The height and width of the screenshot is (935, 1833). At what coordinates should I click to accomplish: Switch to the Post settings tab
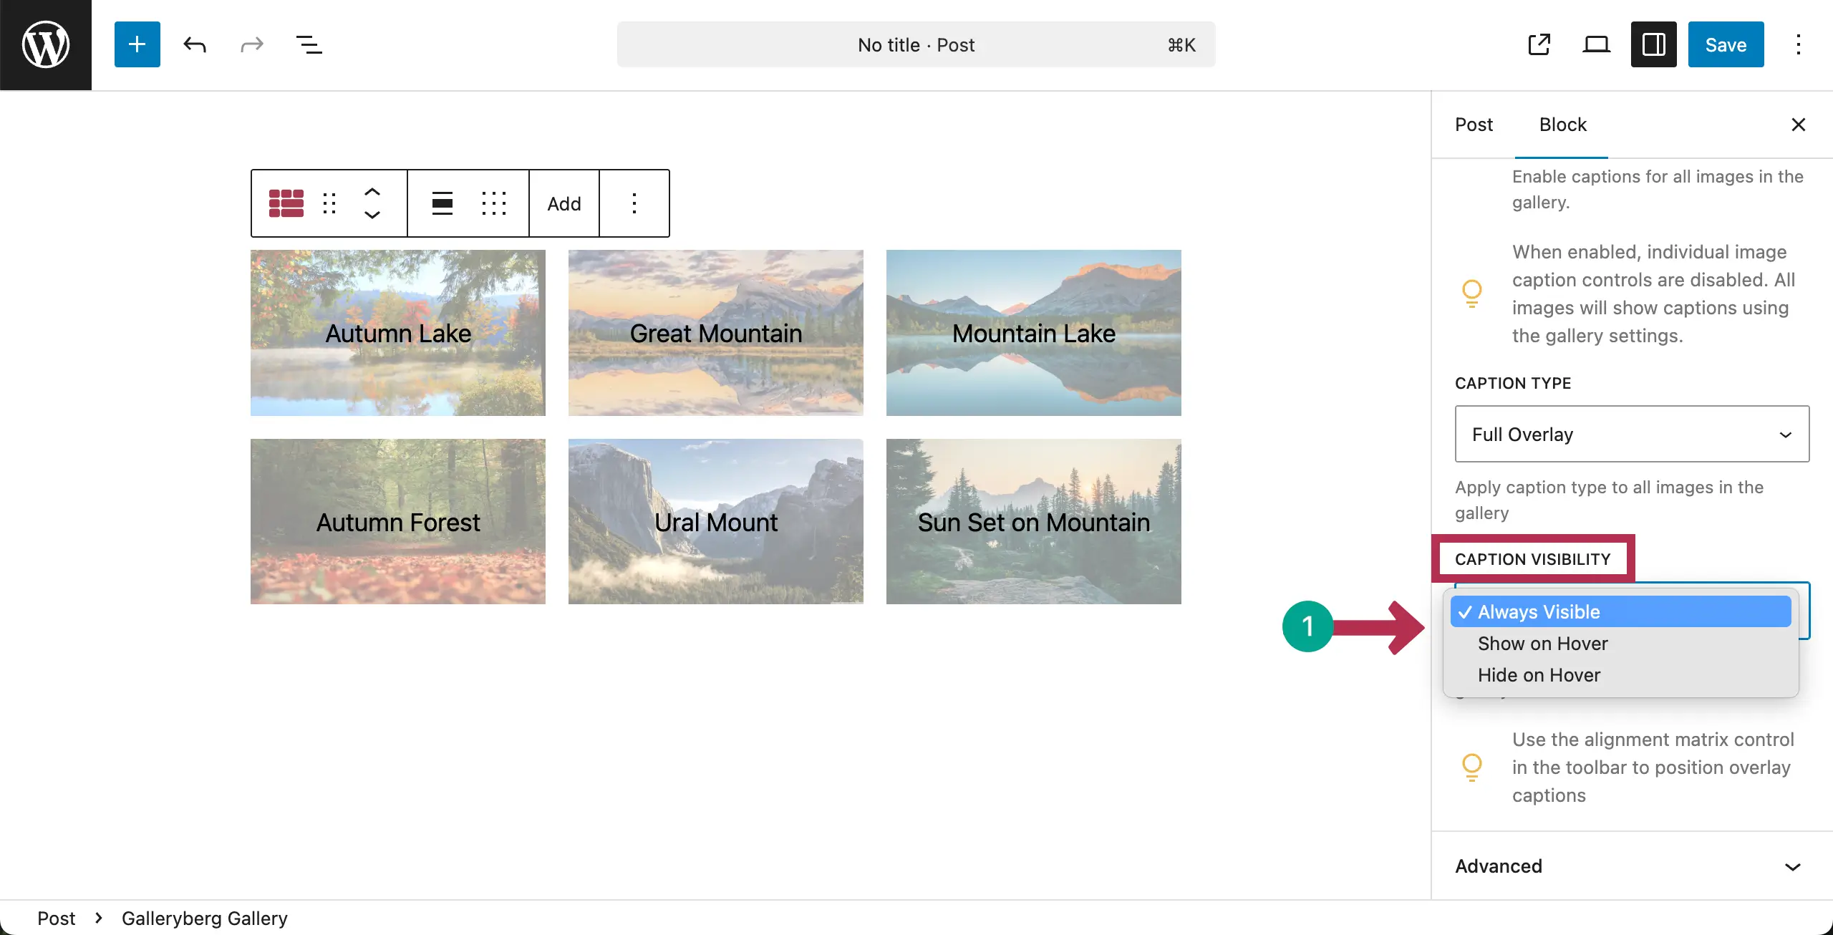1473,124
